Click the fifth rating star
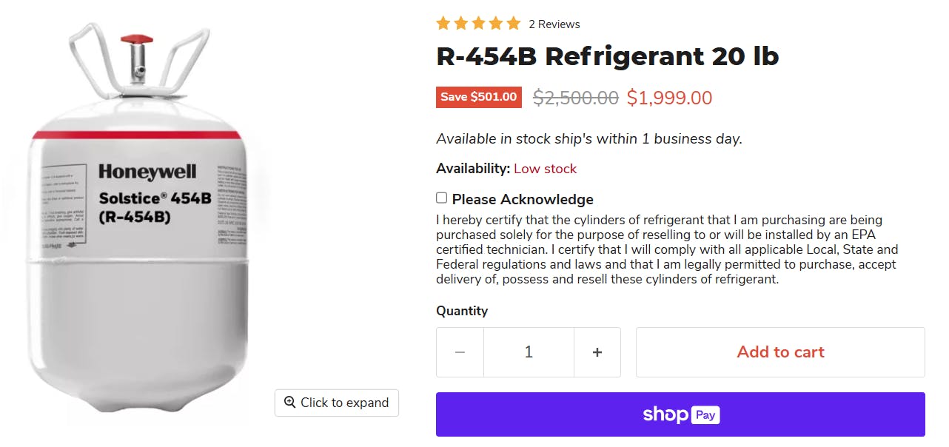 coord(514,23)
